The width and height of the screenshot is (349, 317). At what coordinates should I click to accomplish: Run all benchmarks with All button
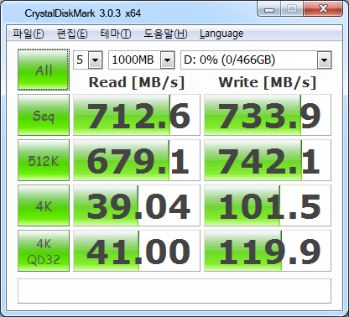44,70
